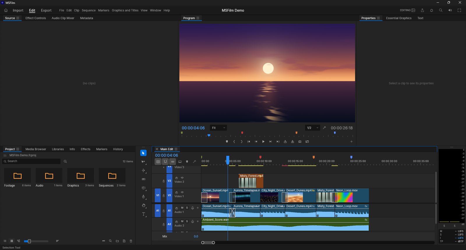Open the Program panel menu

tap(198, 18)
